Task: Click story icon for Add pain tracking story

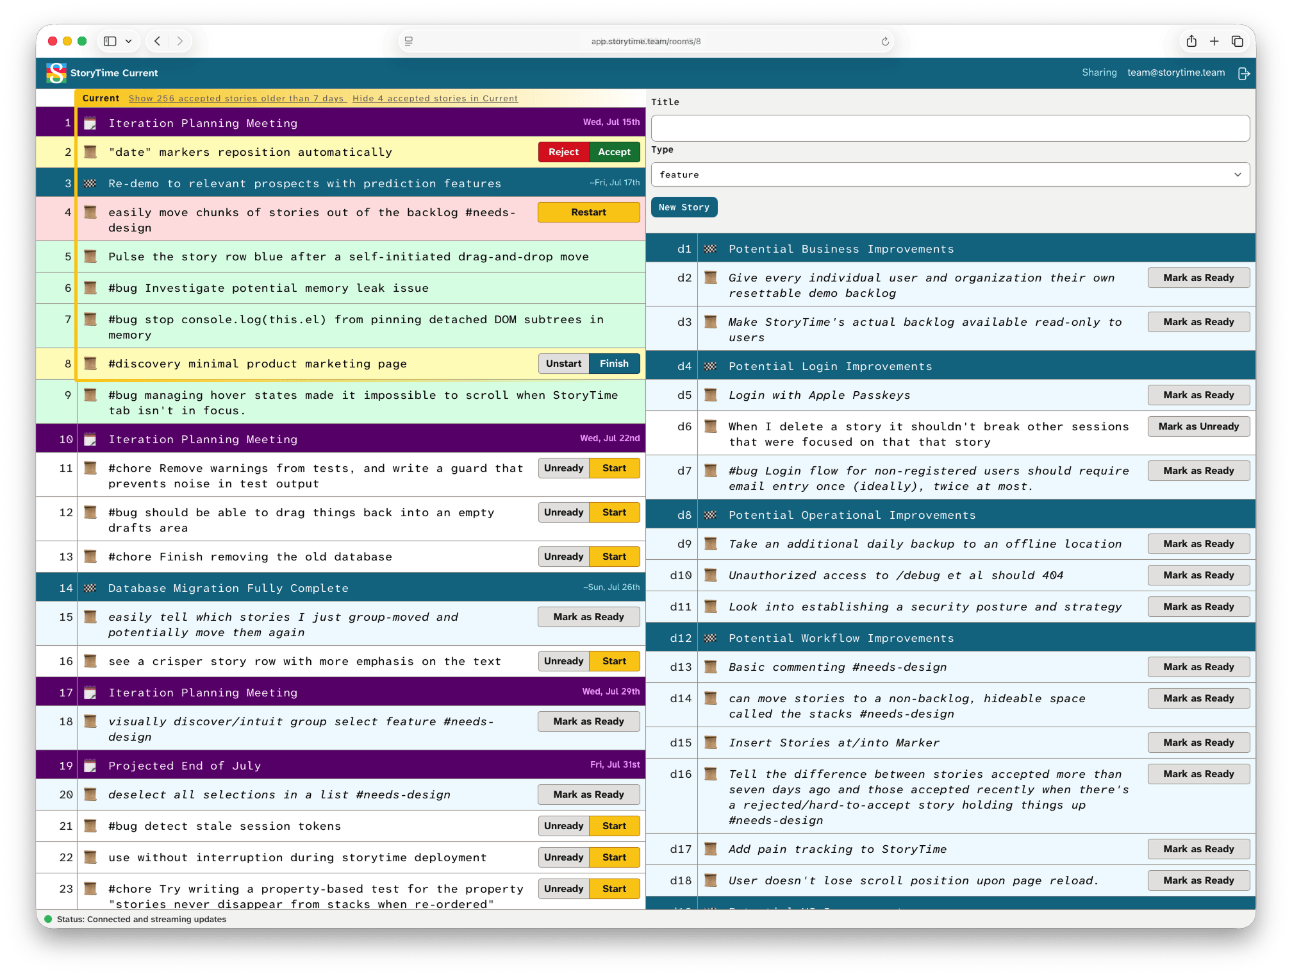Action: [711, 849]
